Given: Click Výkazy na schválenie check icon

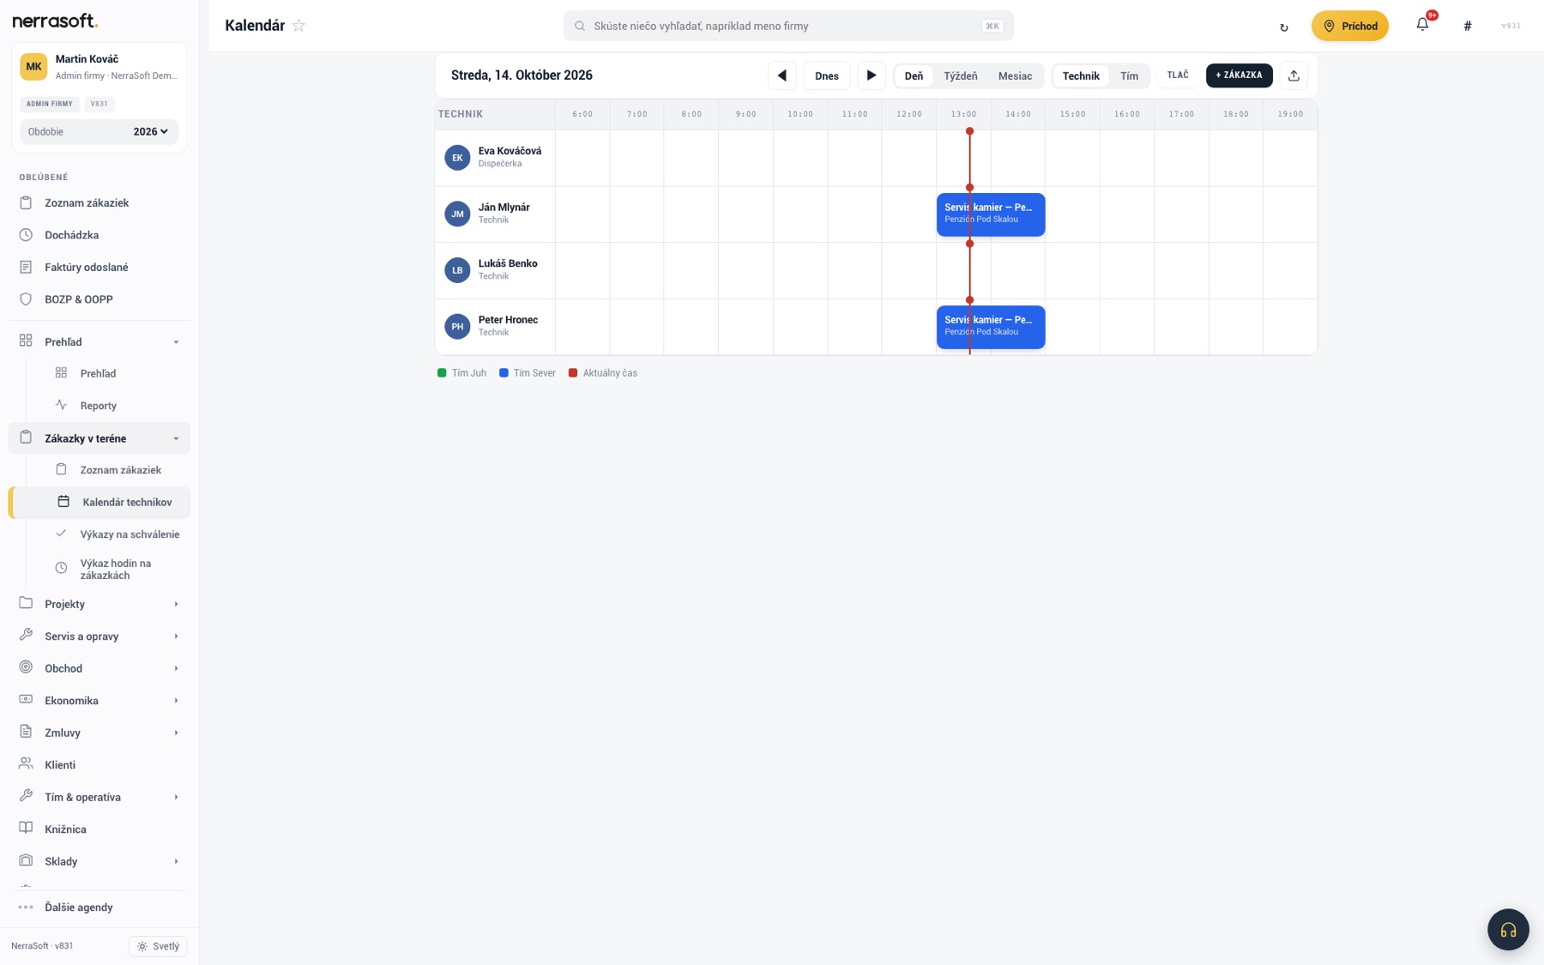Looking at the screenshot, I should pos(61,534).
